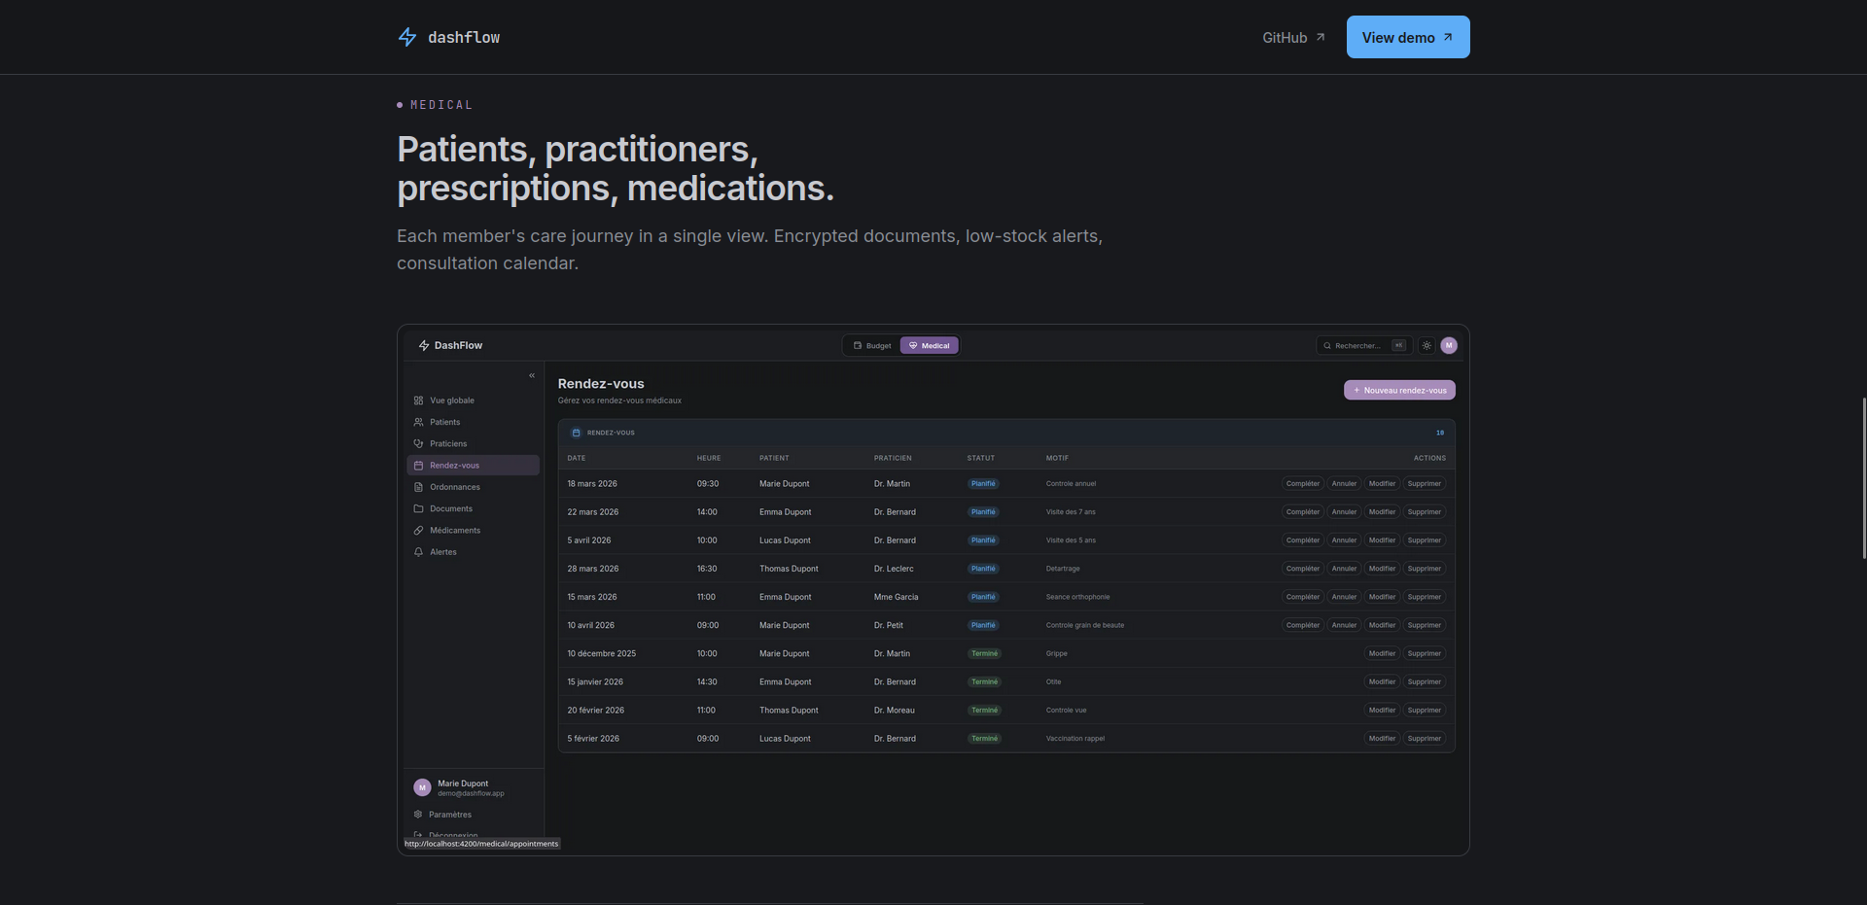Click the Documents folder icon

tap(418, 508)
